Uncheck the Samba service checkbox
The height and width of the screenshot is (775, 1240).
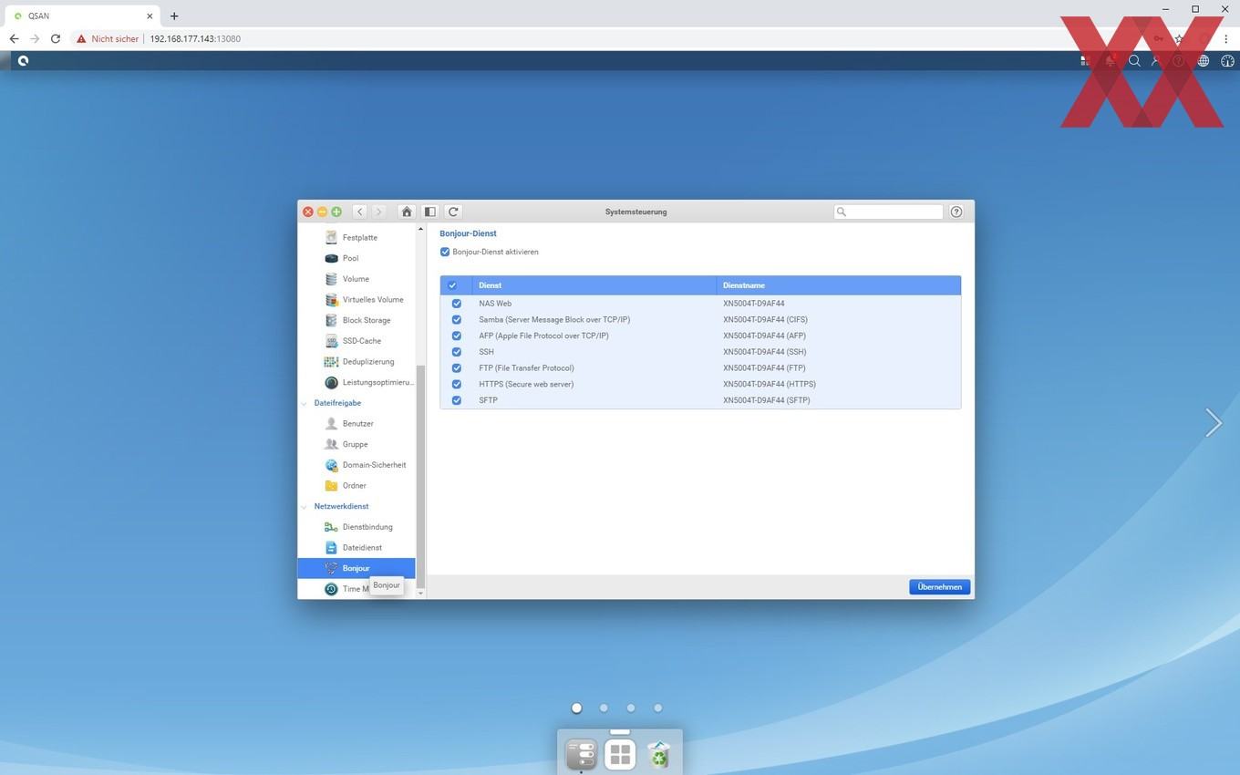tap(457, 320)
